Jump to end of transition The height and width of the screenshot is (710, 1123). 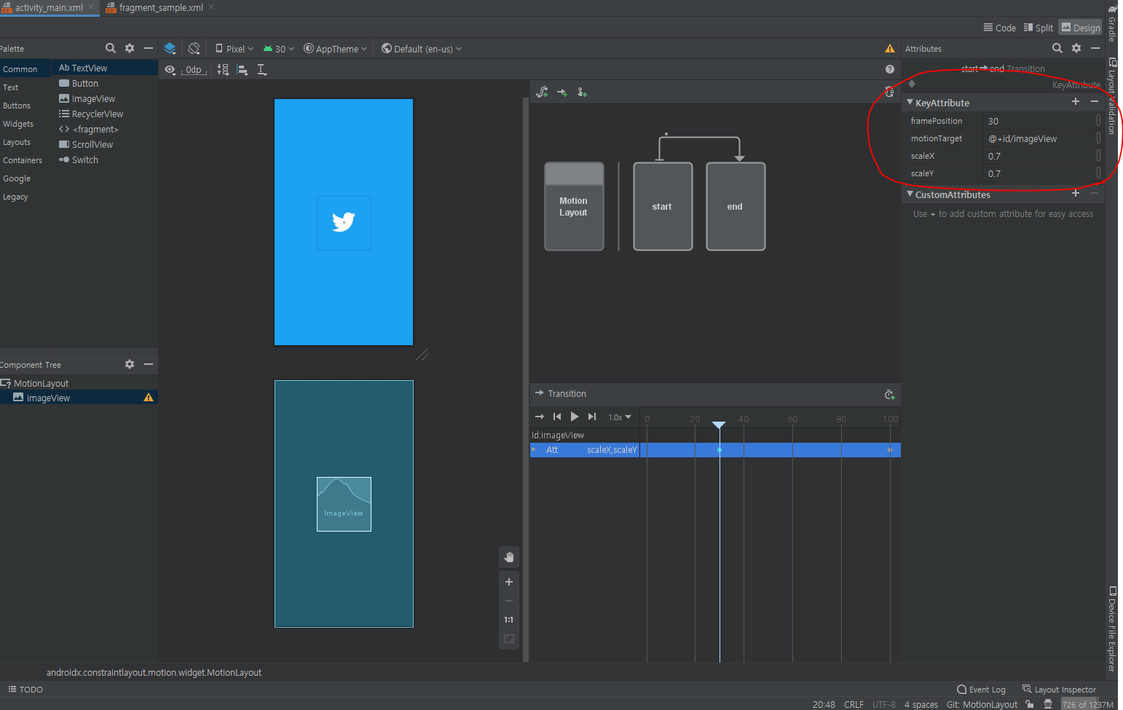(x=592, y=417)
